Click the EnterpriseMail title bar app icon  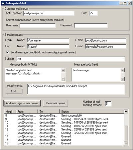[x=3, y=3]
